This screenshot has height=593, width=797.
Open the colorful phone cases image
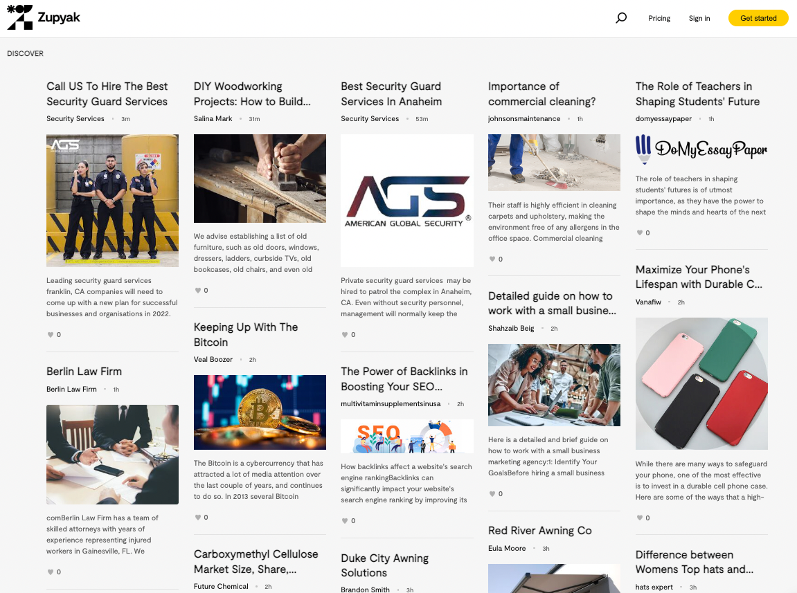tap(701, 383)
